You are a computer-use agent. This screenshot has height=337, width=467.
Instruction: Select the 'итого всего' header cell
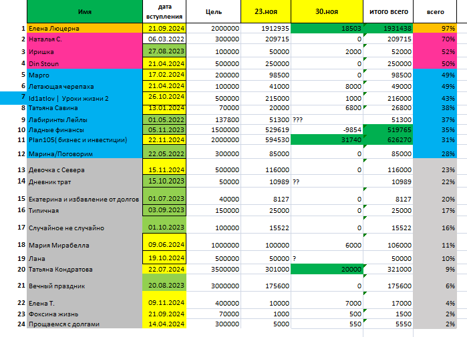pos(388,11)
